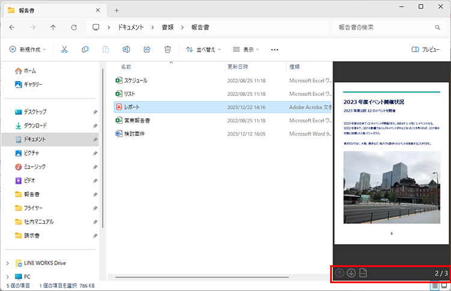Expand the LINE WORKS Drive tree node

coord(7,263)
